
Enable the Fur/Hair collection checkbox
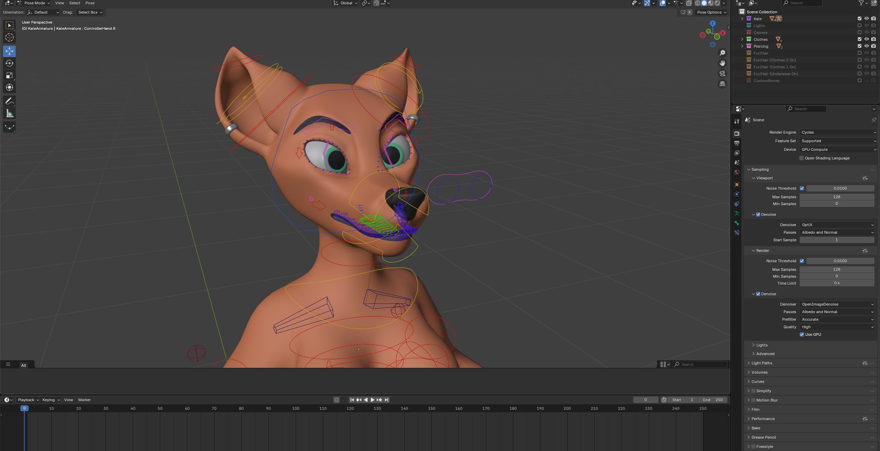[859, 53]
